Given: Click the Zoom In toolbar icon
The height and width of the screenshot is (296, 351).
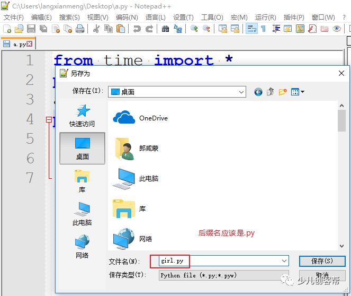Looking at the screenshot, I should (194, 29).
